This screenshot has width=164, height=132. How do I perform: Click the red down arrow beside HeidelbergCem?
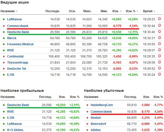point(87,105)
